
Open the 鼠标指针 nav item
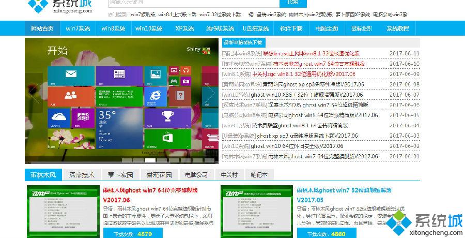[362, 28]
